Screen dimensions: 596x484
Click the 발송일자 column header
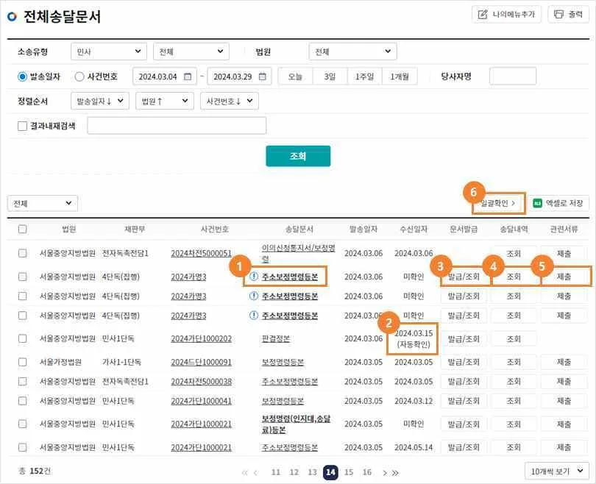pyautogui.click(x=363, y=229)
